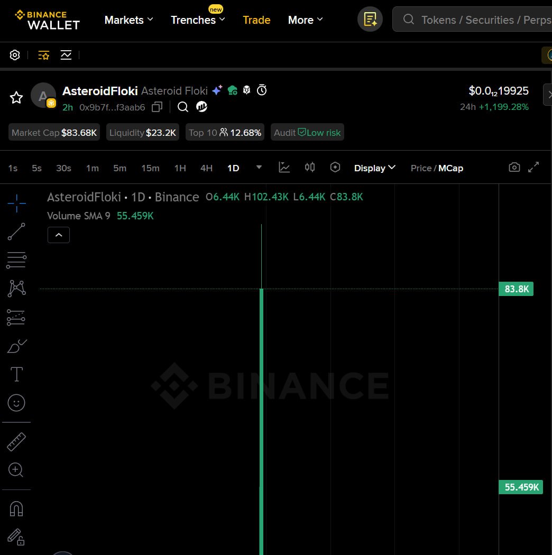
Task: Toggle the lock all drawings tool
Action: [16, 538]
